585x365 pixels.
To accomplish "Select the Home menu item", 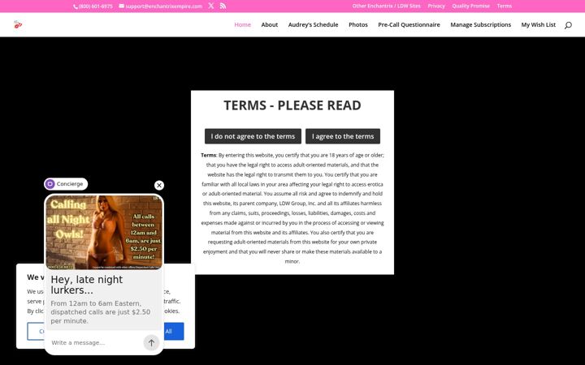I will click(x=242, y=24).
